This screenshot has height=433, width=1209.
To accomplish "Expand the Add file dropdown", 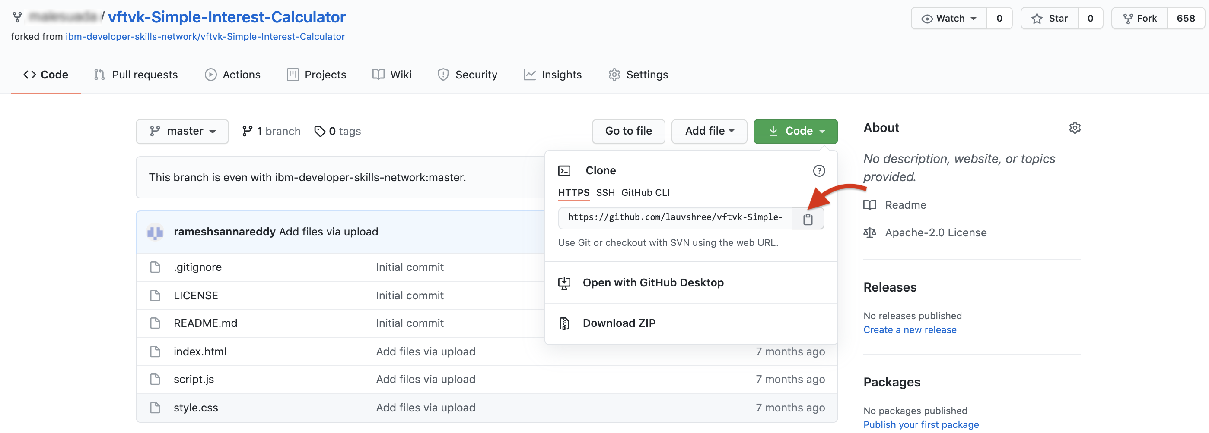I will (709, 131).
